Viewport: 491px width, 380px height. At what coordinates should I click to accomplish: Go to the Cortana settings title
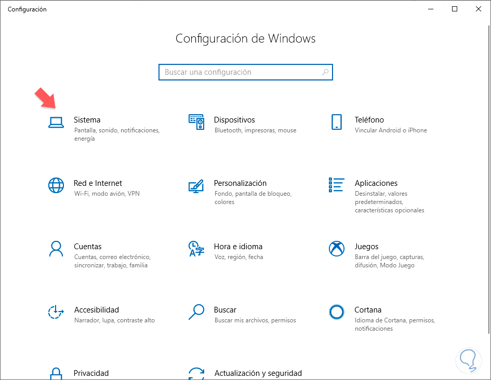pyautogui.click(x=368, y=309)
